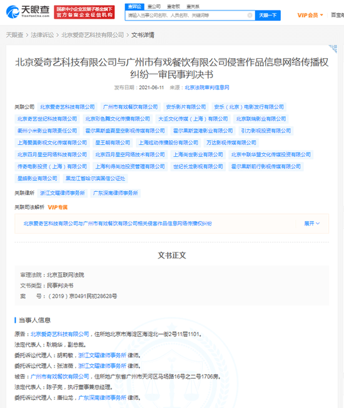Open related law firm tag 广东深南律师事务所

(x=115, y=193)
